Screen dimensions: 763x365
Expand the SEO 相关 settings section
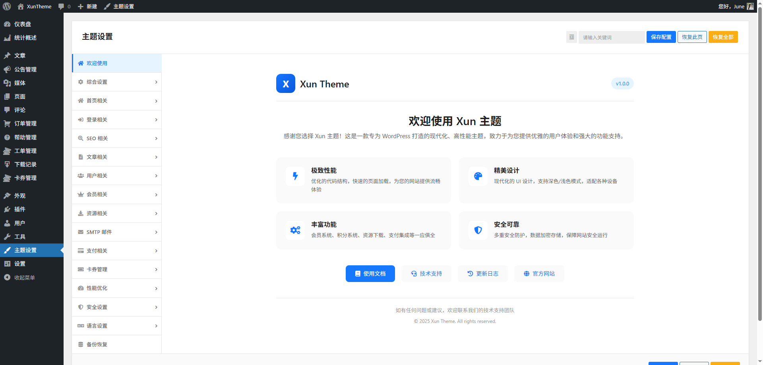[116, 138]
